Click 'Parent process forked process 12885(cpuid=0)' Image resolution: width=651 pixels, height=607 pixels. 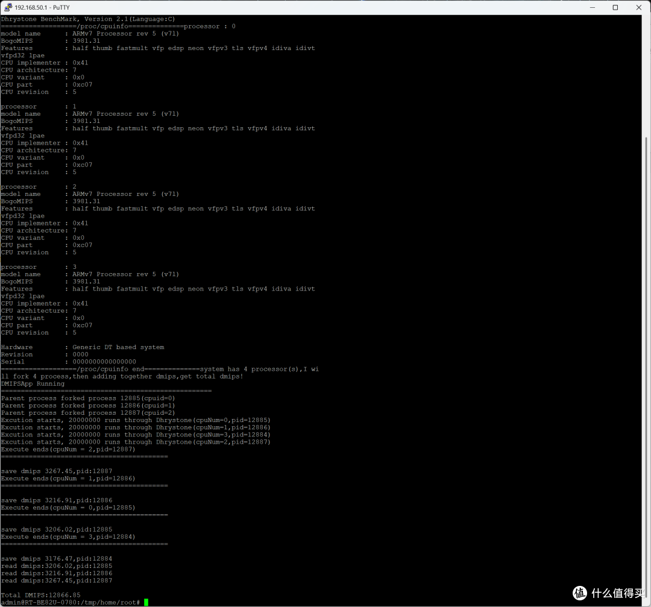point(88,398)
